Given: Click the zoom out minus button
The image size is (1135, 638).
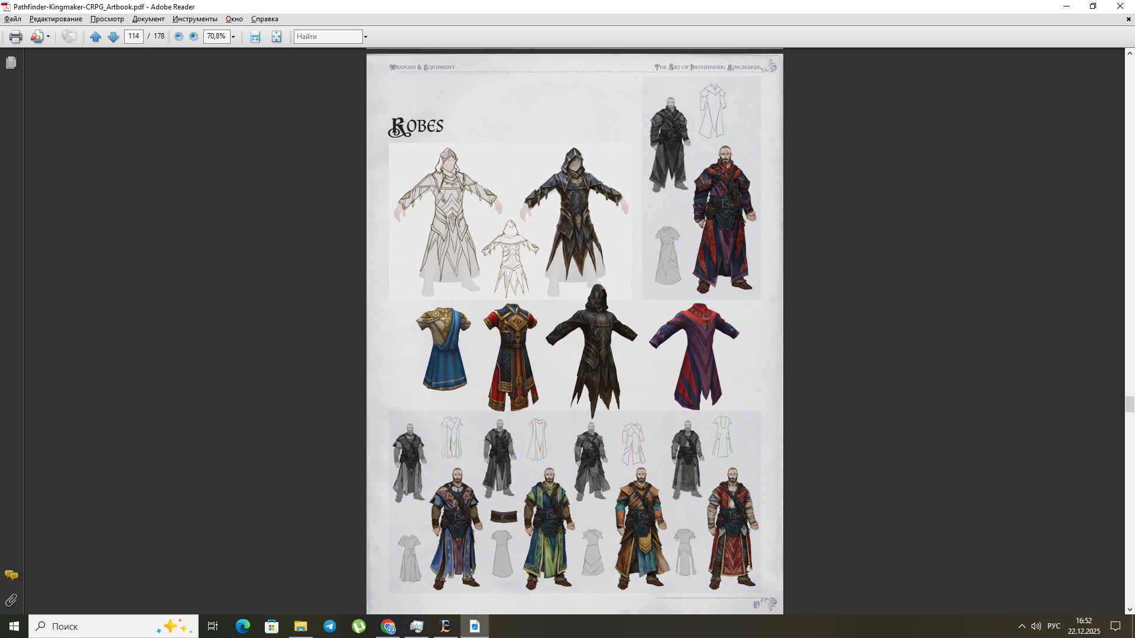Looking at the screenshot, I should 179,37.
